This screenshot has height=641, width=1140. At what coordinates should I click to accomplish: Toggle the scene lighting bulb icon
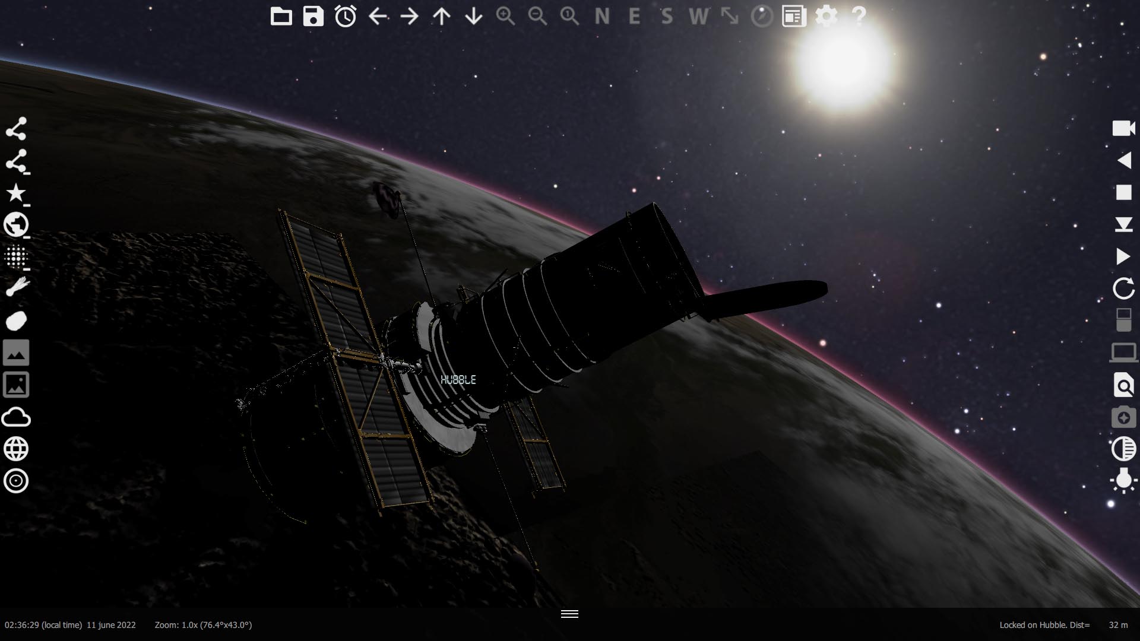1124,481
